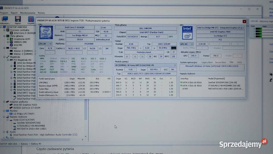The image size is (273, 154).
Task: Collapse the Magistrala tree expander
Action: tap(4, 57)
